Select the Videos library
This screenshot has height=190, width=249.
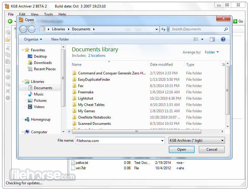pos(39,107)
